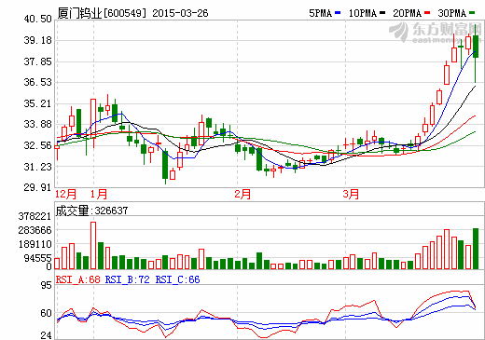Click the blue 5PMA legend color swatch

click(x=338, y=13)
